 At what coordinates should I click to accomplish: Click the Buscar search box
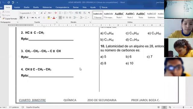(x=103, y=7)
